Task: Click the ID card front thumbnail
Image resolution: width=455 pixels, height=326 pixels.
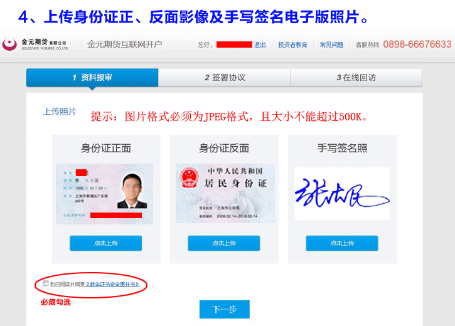Action: click(104, 194)
